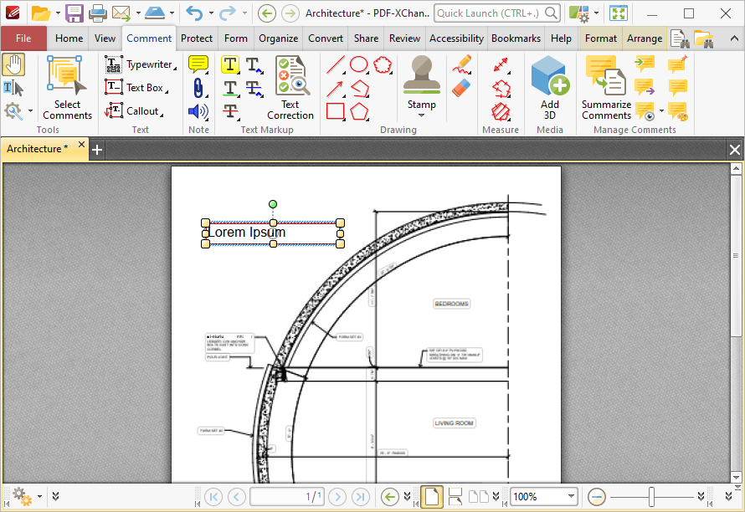Open the zoom tool dropdown arrow

(x=30, y=111)
